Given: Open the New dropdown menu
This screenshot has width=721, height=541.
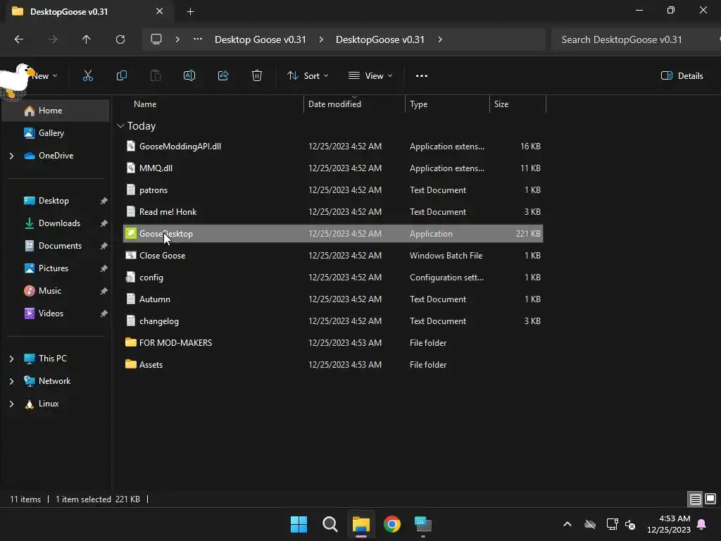Looking at the screenshot, I should (x=45, y=76).
